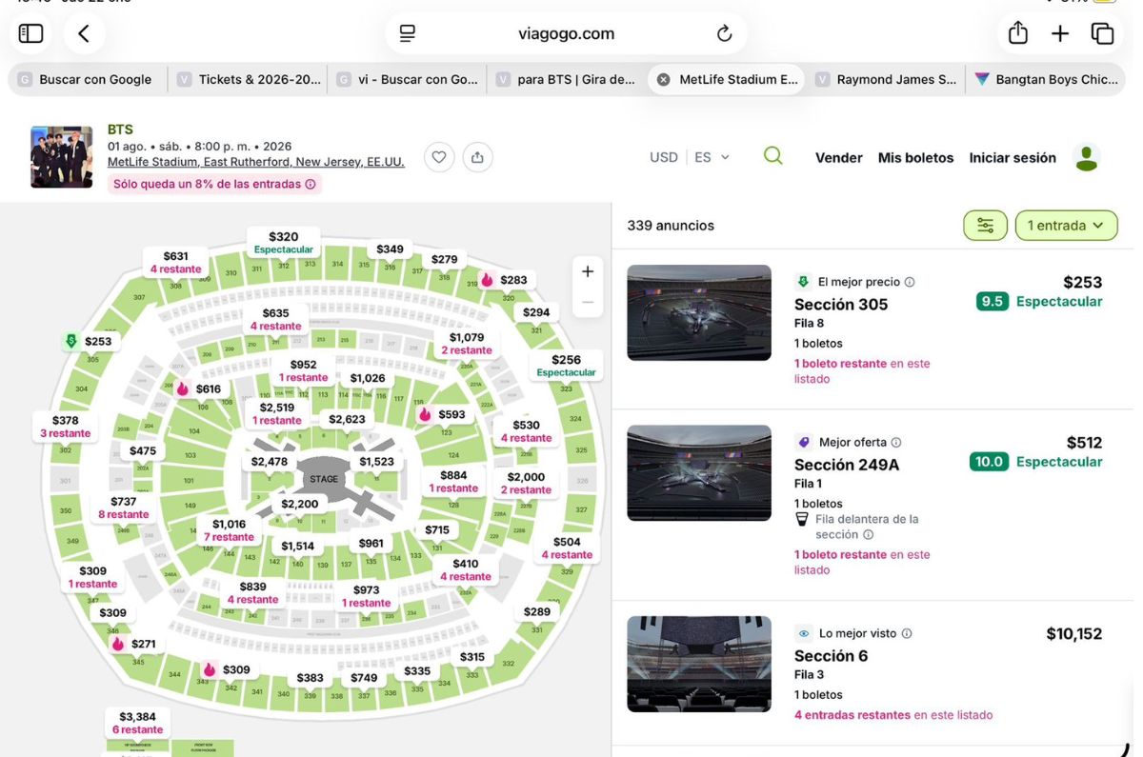Click the share event icon
Viewport: 1143px width, 757px height.
(478, 157)
